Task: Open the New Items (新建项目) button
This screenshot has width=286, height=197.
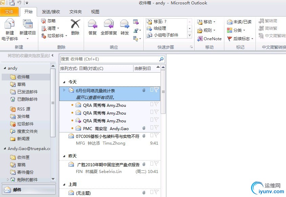Action: pyautogui.click(x=27, y=29)
